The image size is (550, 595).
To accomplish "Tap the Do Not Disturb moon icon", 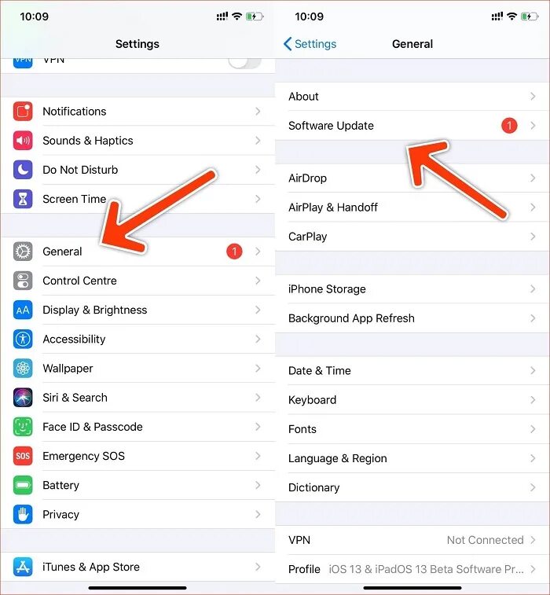I will pos(23,170).
